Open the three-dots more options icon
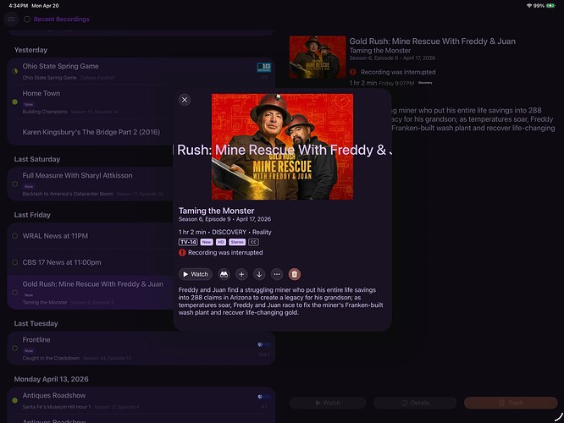The height and width of the screenshot is (423, 564). (277, 274)
